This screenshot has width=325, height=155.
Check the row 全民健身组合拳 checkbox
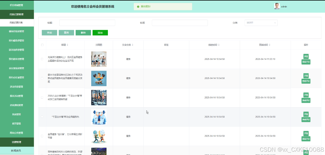[x=42, y=136]
